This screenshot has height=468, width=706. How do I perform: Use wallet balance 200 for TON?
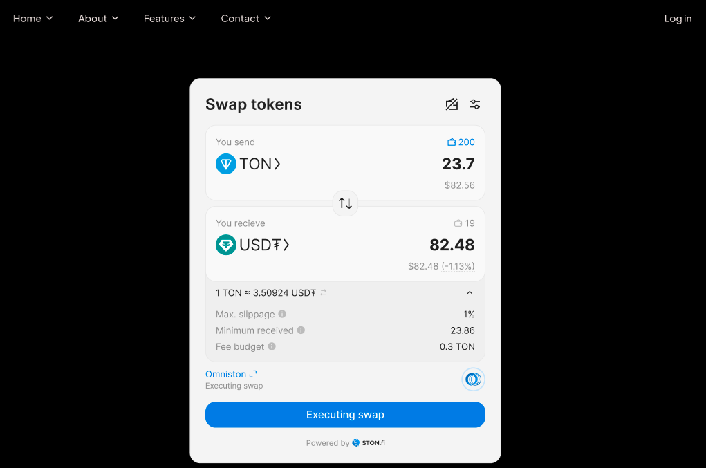[x=461, y=142]
